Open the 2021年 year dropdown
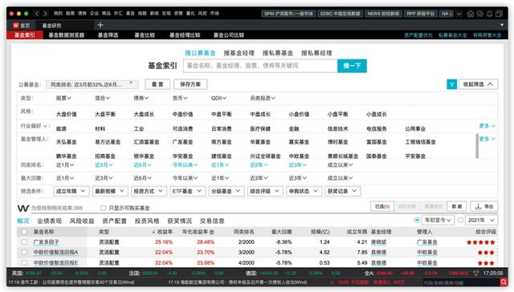Viewport: 514px width, 292px height. click(x=482, y=221)
